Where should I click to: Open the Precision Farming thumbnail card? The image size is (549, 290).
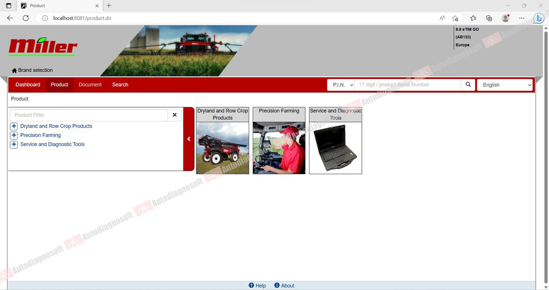pyautogui.click(x=279, y=141)
